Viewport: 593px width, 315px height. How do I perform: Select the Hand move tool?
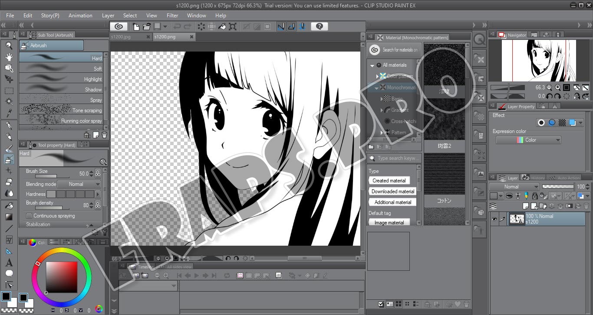coord(9,57)
